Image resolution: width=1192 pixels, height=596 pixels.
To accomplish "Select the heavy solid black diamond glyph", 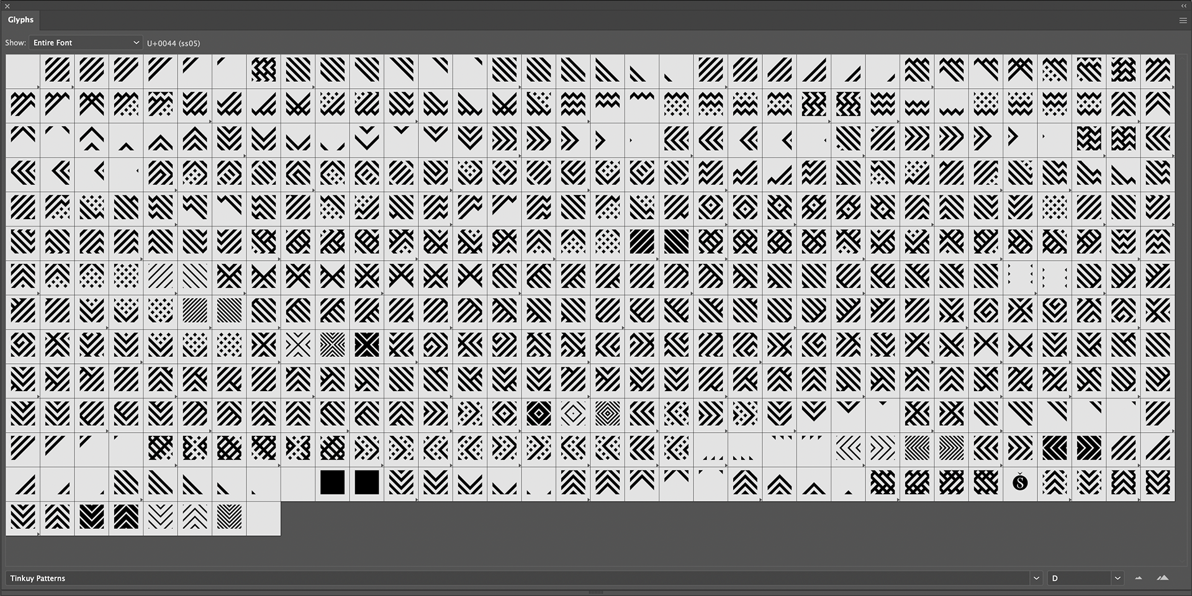I will pos(539,414).
